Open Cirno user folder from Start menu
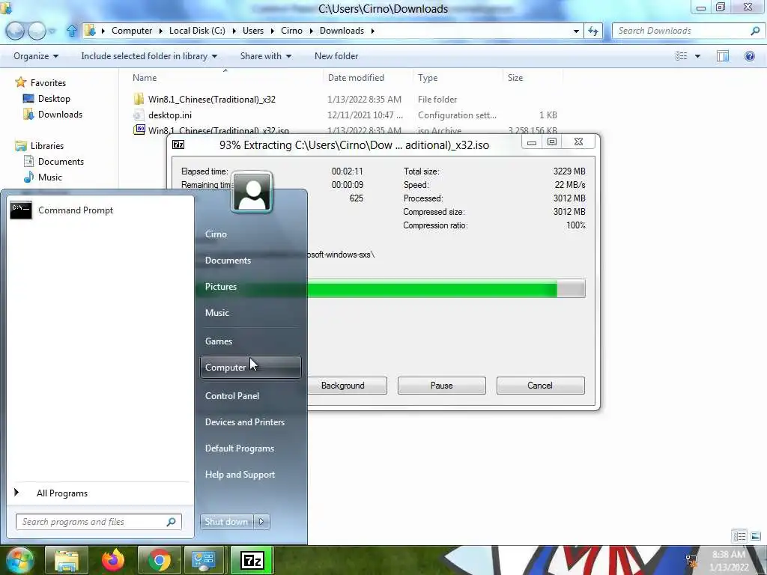The width and height of the screenshot is (767, 575). (250, 234)
